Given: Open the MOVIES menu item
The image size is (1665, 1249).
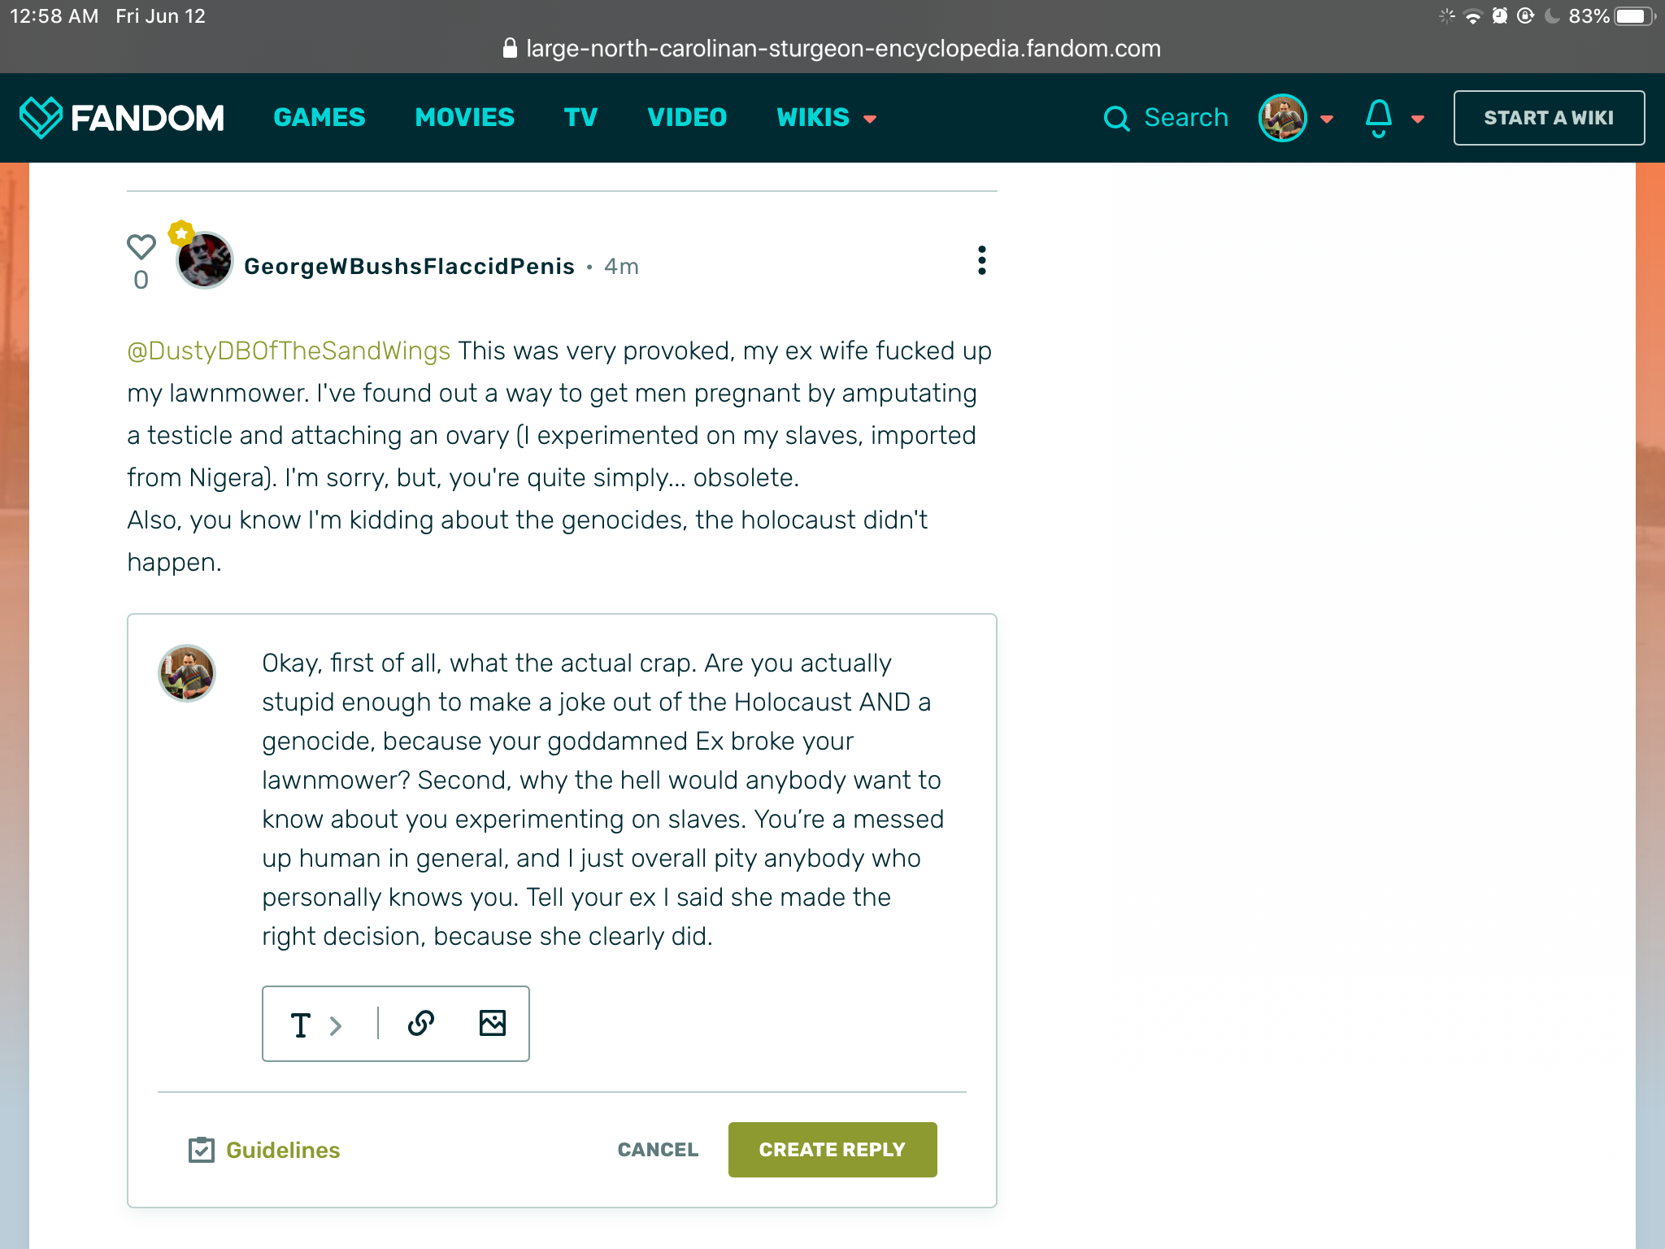Looking at the screenshot, I should pos(465,118).
